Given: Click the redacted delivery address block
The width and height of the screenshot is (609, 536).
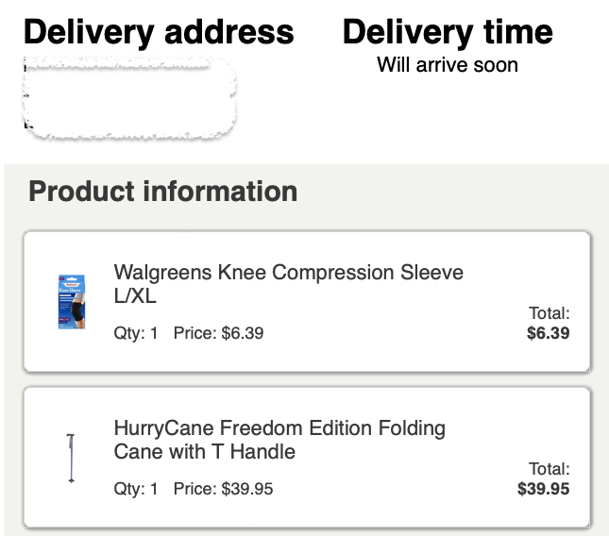Looking at the screenshot, I should 128,97.
